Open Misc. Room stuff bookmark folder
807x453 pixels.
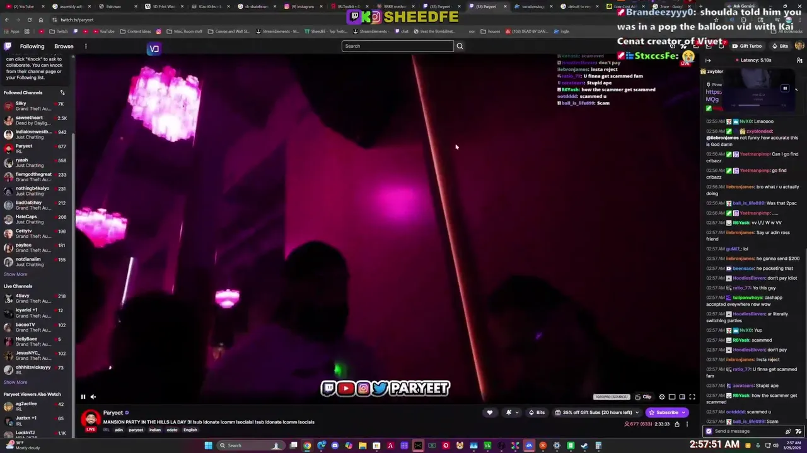coord(184,31)
